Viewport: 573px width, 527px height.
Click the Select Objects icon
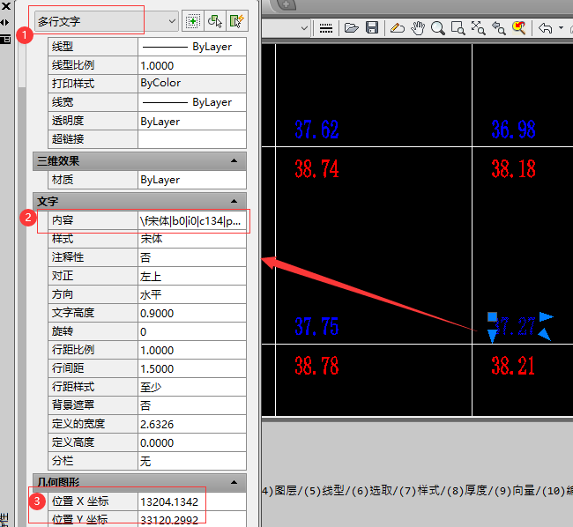[215, 21]
